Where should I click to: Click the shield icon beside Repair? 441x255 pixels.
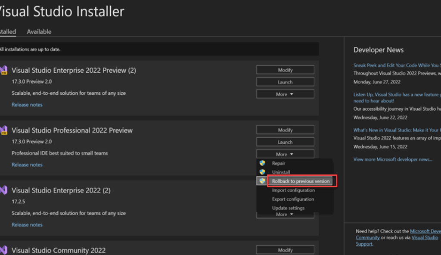(263, 163)
